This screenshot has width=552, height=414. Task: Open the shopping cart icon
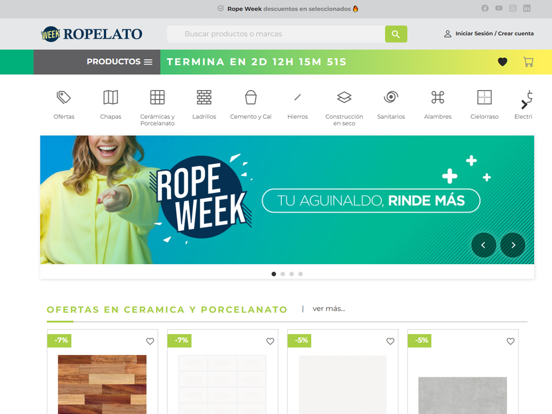(528, 62)
